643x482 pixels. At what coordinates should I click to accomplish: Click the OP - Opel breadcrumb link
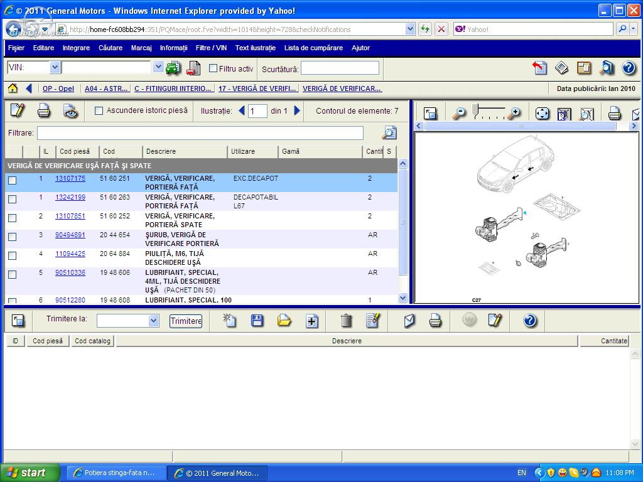click(x=58, y=88)
